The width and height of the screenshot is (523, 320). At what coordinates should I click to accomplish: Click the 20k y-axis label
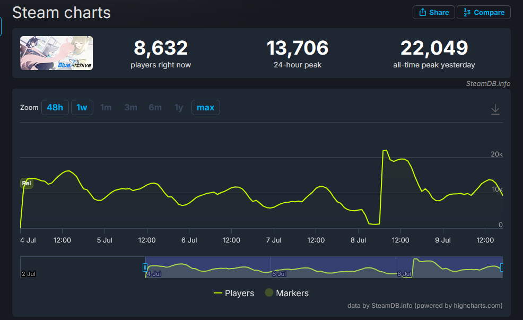(496, 154)
